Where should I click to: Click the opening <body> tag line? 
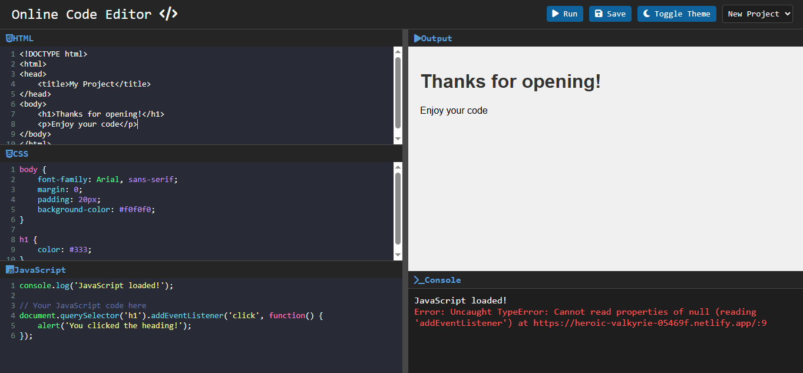(x=33, y=104)
